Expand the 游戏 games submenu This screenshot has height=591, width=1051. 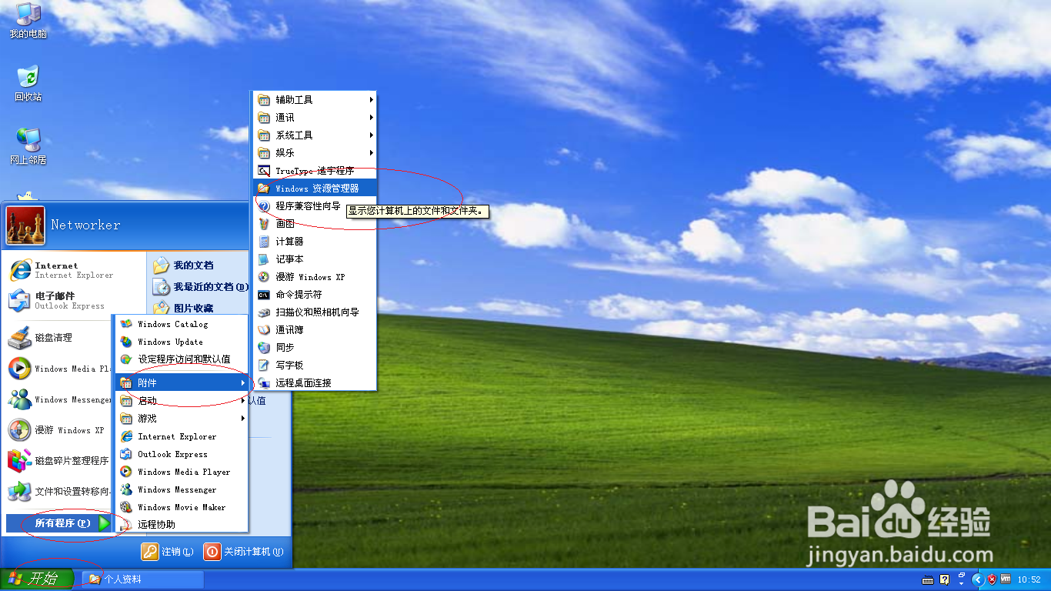pyautogui.click(x=182, y=419)
